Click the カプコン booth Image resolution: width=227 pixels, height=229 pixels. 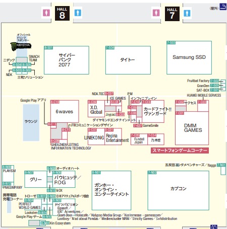coord(179,190)
